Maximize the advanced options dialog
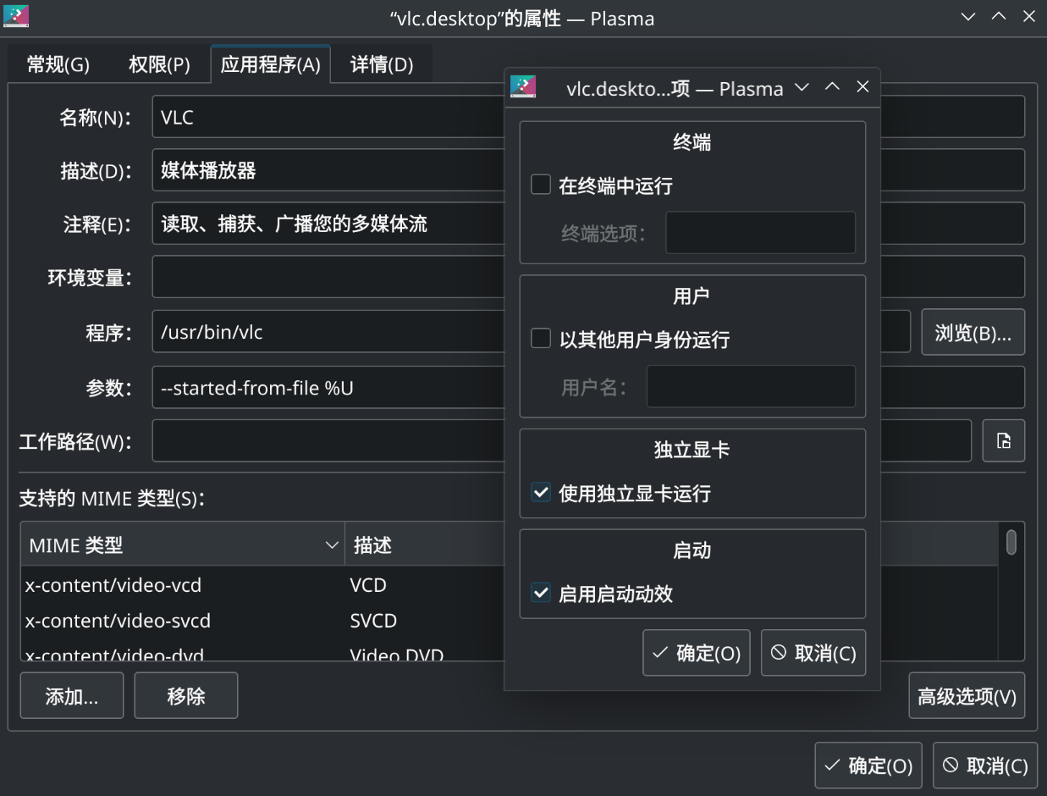The width and height of the screenshot is (1047, 796). click(832, 87)
